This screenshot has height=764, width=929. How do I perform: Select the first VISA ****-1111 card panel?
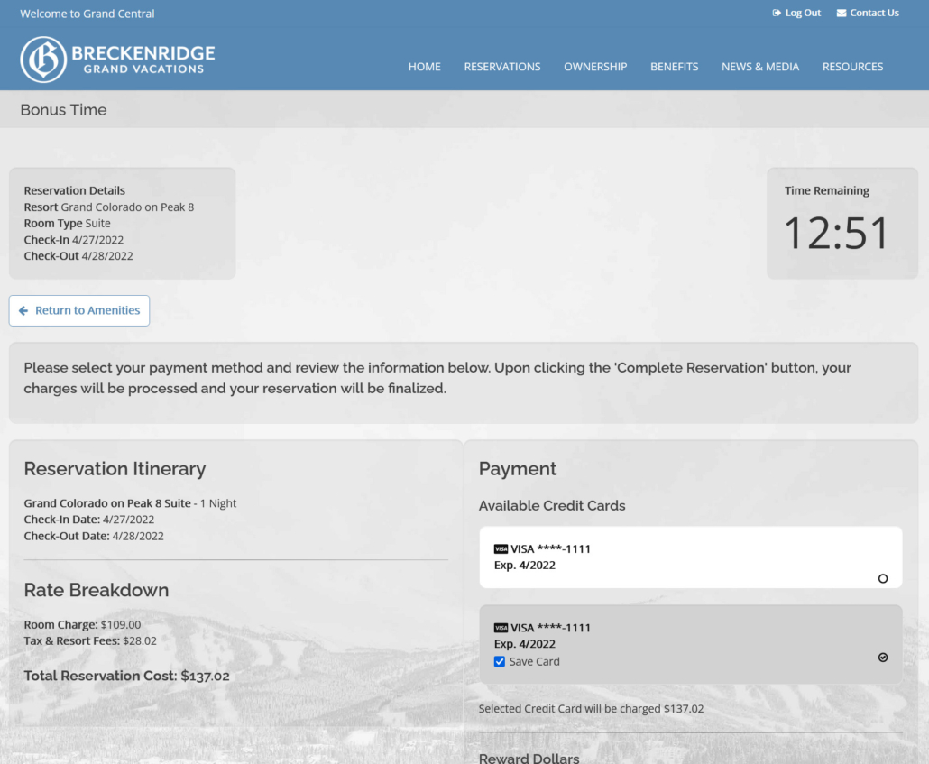click(x=690, y=557)
